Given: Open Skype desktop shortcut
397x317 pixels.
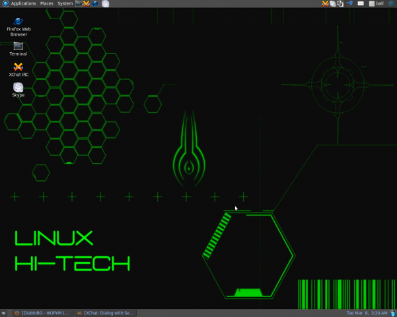Looking at the screenshot, I should (18, 88).
